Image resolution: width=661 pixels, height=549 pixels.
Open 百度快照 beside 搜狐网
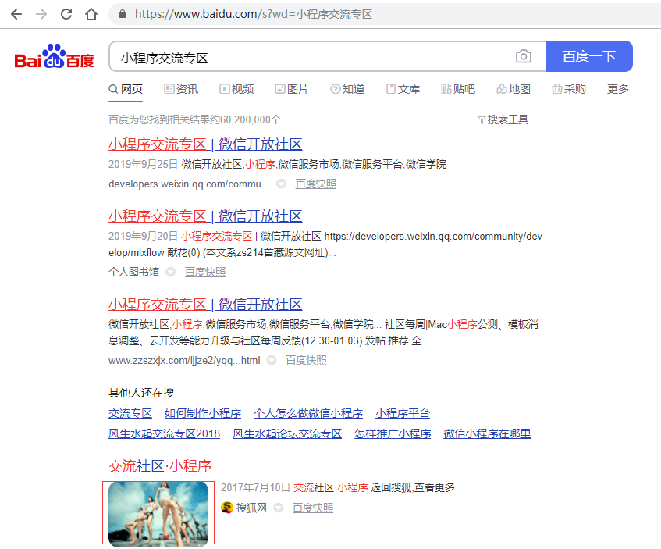coord(313,508)
